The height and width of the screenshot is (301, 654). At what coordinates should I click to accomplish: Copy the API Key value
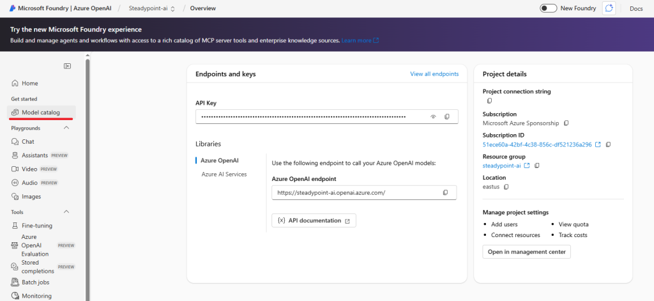pyautogui.click(x=447, y=117)
